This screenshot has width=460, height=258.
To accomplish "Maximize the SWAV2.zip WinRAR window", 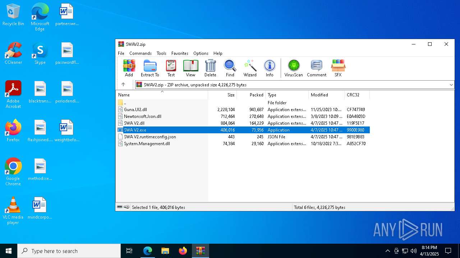I will [429, 44].
